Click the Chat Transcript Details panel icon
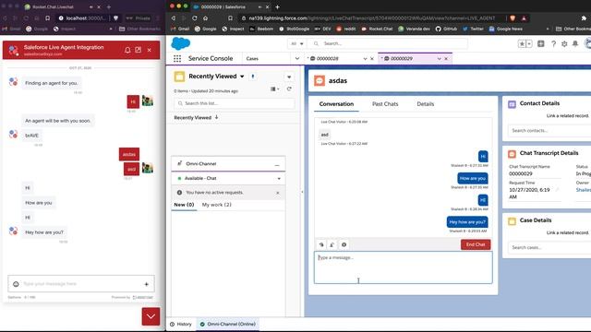Screen dimensions: 591x332 (512, 154)
